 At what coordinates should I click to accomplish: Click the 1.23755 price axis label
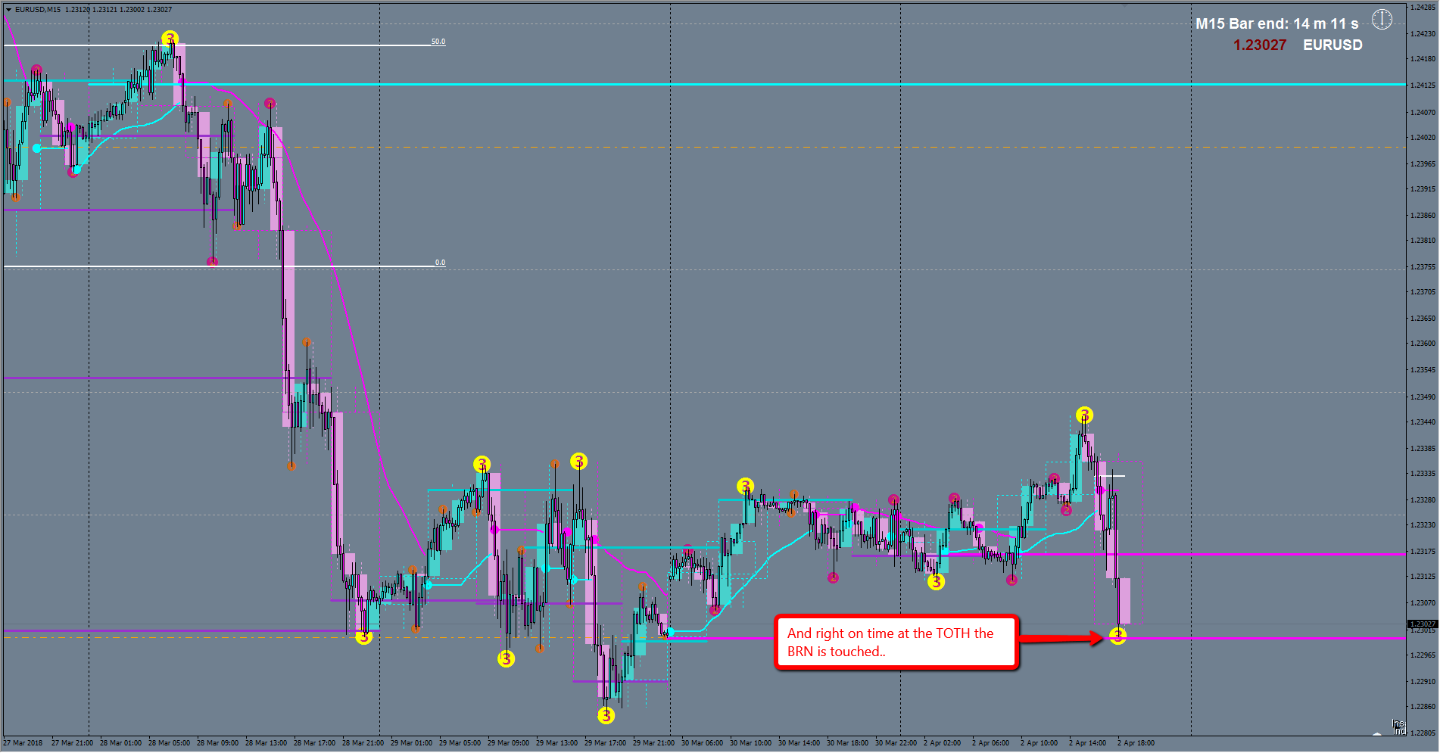pos(1423,267)
